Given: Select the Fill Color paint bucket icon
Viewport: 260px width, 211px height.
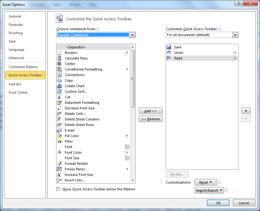Looking at the screenshot, I should click(x=59, y=136).
